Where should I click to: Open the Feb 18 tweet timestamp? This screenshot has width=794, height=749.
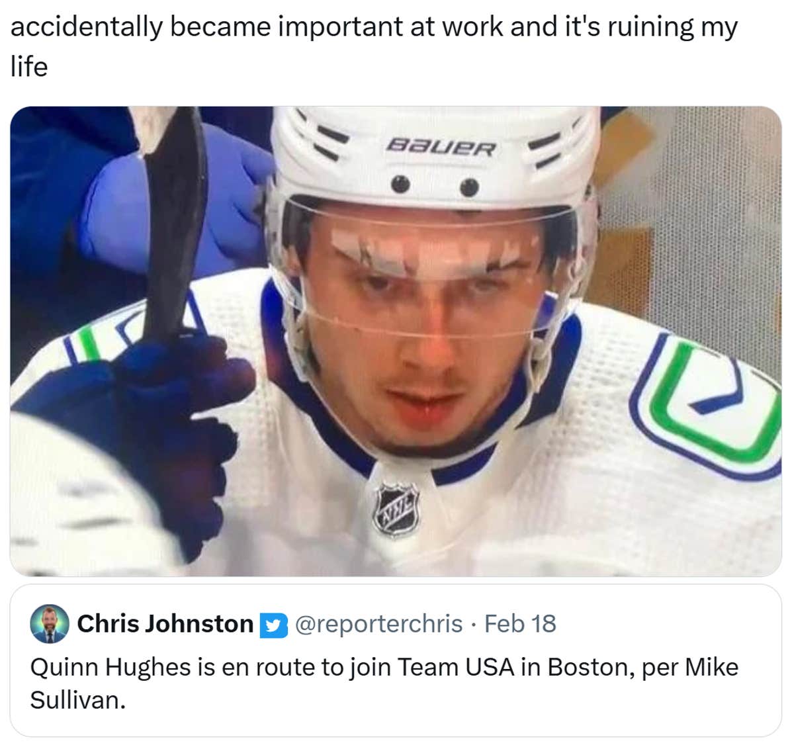click(521, 623)
